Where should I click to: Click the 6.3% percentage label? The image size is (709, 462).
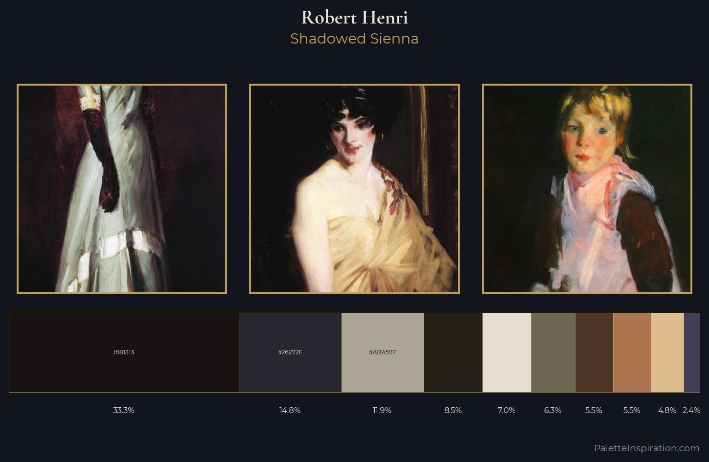click(553, 410)
